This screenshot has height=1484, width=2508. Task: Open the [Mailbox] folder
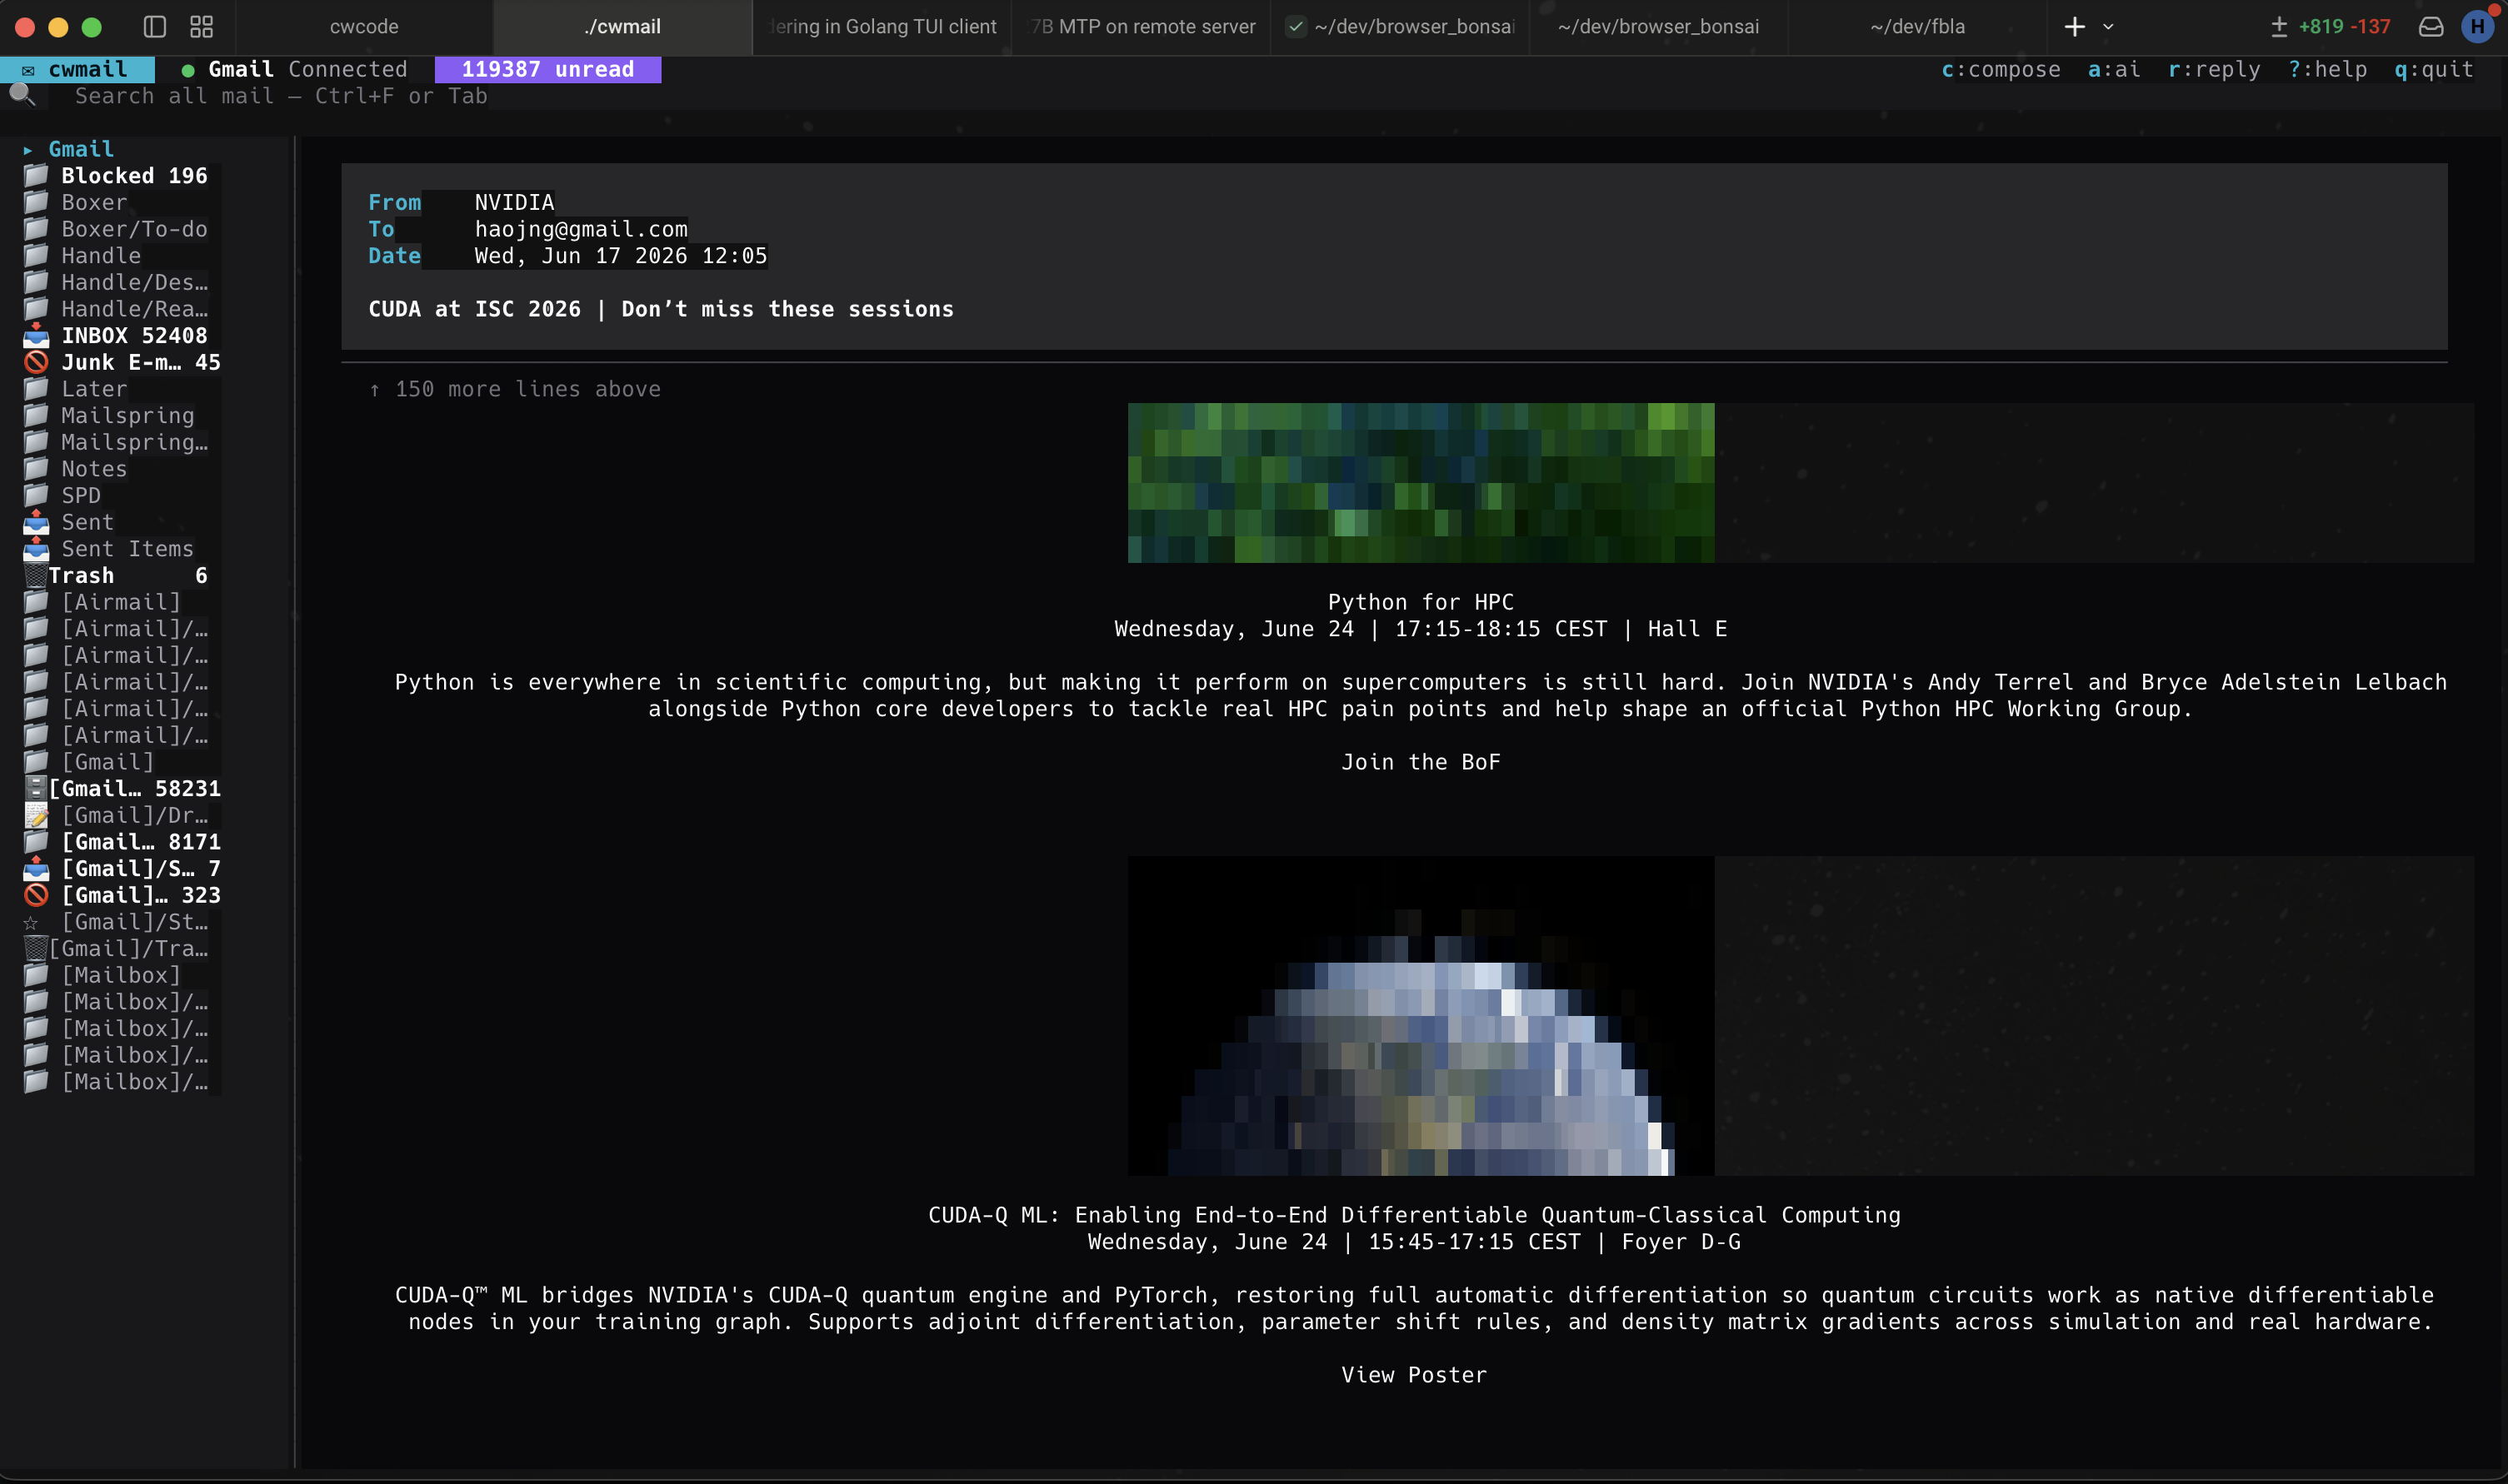(x=122, y=976)
